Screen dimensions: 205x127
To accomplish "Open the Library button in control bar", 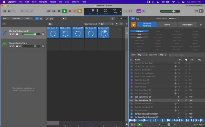I will click(4, 11).
